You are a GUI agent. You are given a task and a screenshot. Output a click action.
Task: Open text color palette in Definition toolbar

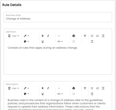tap(26, 41)
